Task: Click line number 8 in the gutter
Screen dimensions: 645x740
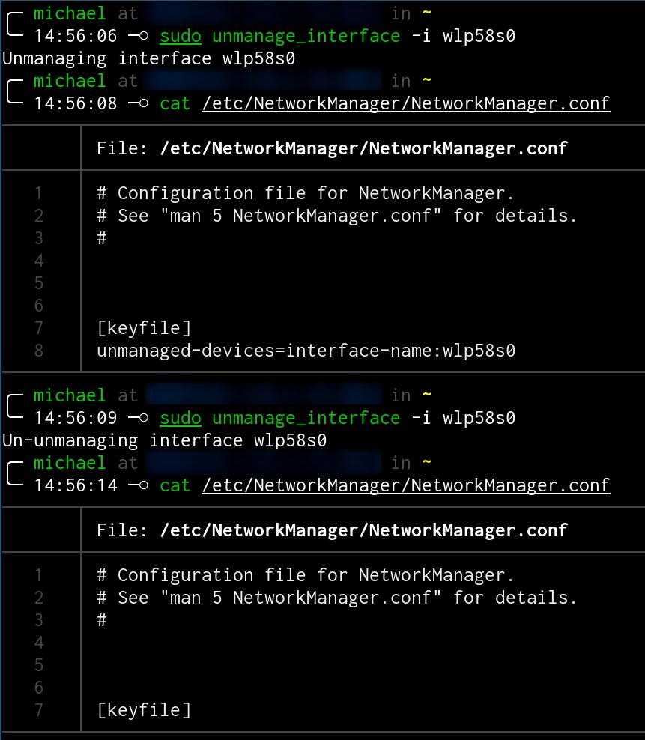Action: coord(39,351)
